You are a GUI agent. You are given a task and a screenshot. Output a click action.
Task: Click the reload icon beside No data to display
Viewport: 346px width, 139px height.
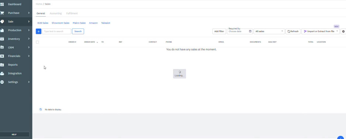(x=40, y=109)
